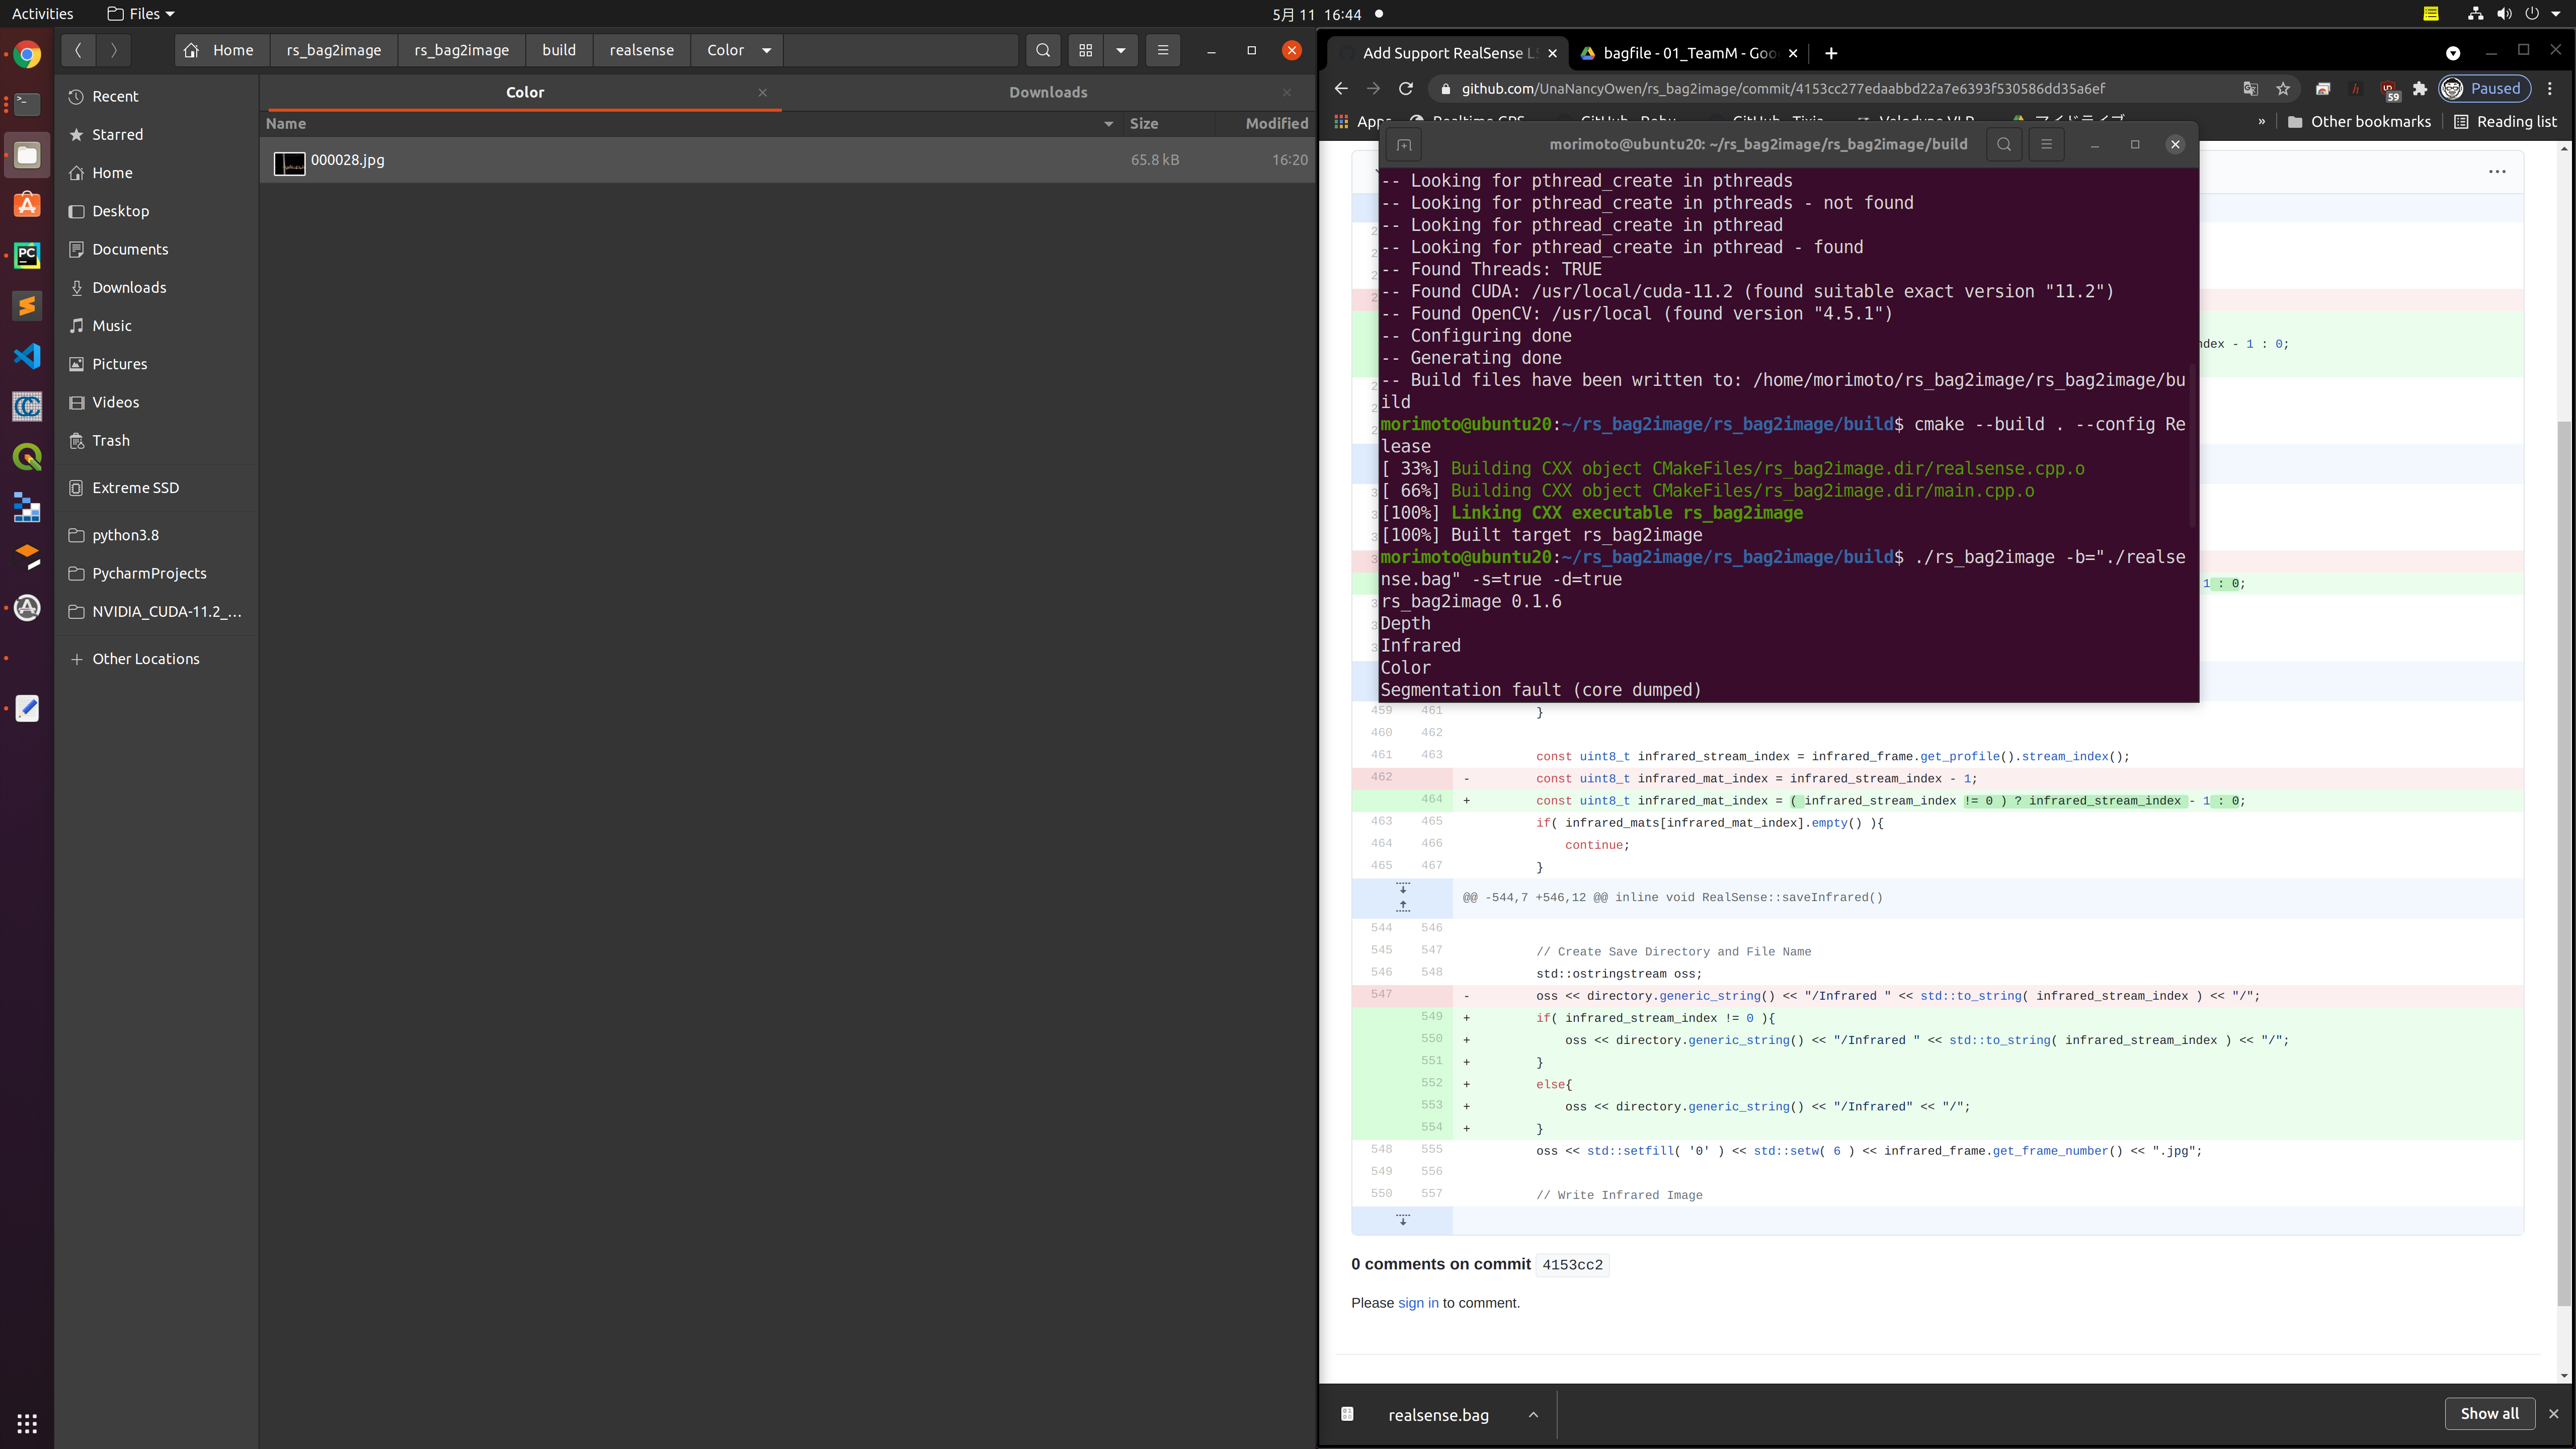Click the sign in link to comment
Screen dimensions: 2576x1449
pyautogui.click(x=1418, y=1302)
